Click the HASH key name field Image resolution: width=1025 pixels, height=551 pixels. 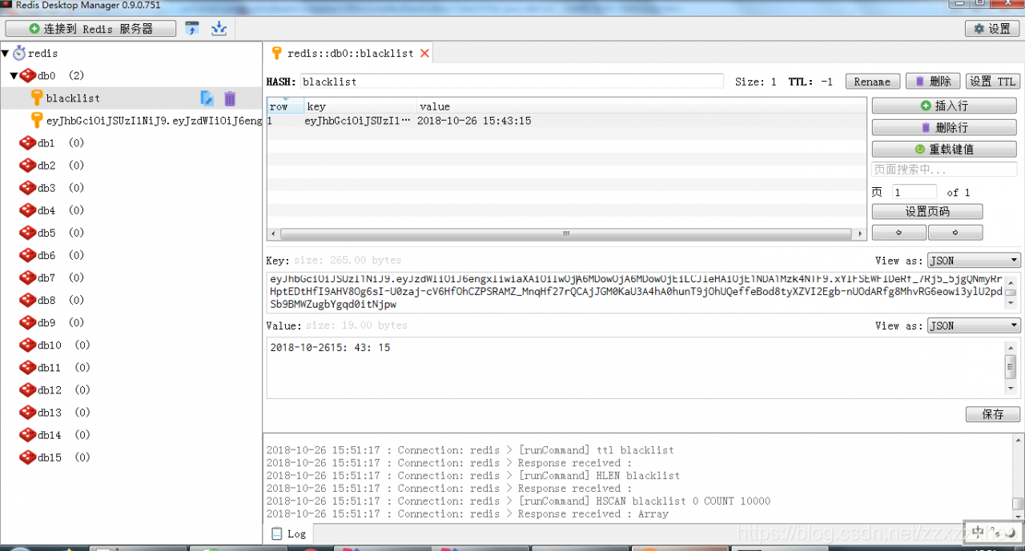(512, 82)
